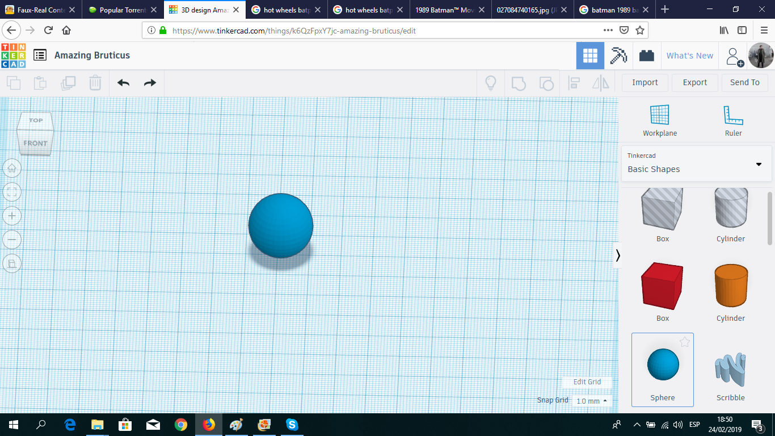
Task: Click the Copy toolbar icon
Action: 13,83
